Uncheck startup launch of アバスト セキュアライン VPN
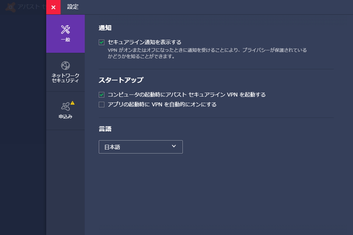353x235 pixels. point(102,94)
